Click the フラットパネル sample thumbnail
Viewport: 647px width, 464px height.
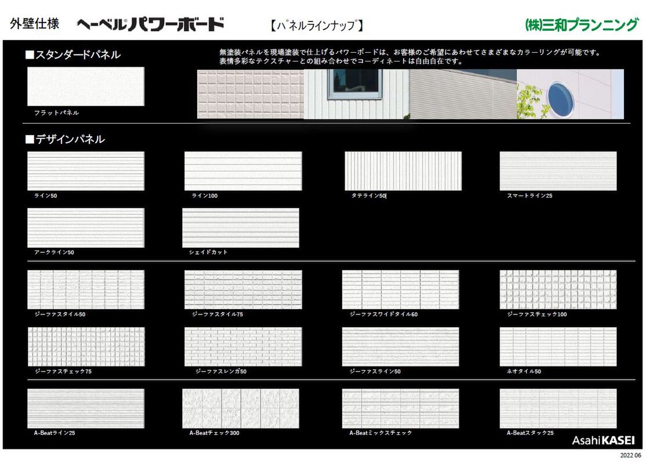click(85, 86)
